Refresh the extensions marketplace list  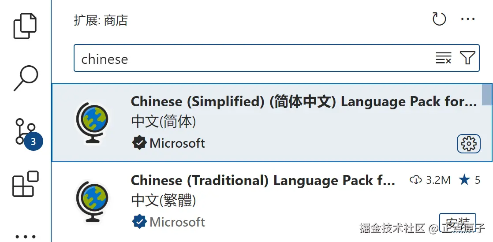click(x=439, y=19)
